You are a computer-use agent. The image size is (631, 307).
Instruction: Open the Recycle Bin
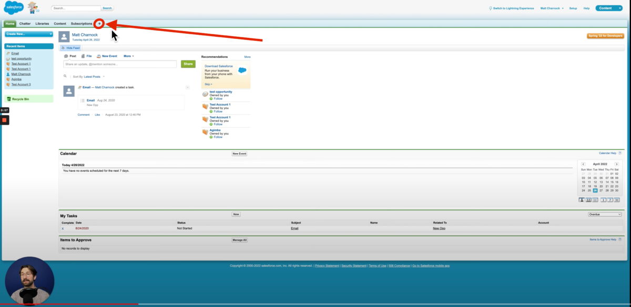click(21, 99)
